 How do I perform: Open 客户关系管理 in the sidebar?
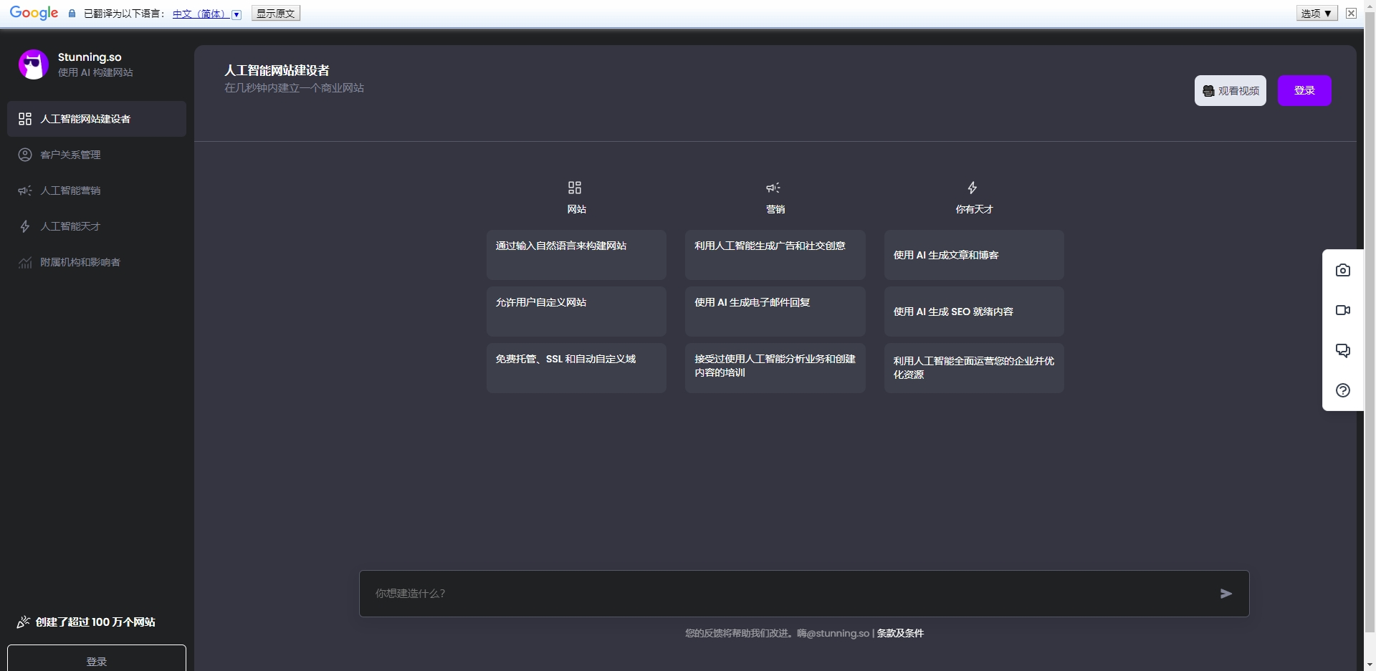[x=70, y=155]
